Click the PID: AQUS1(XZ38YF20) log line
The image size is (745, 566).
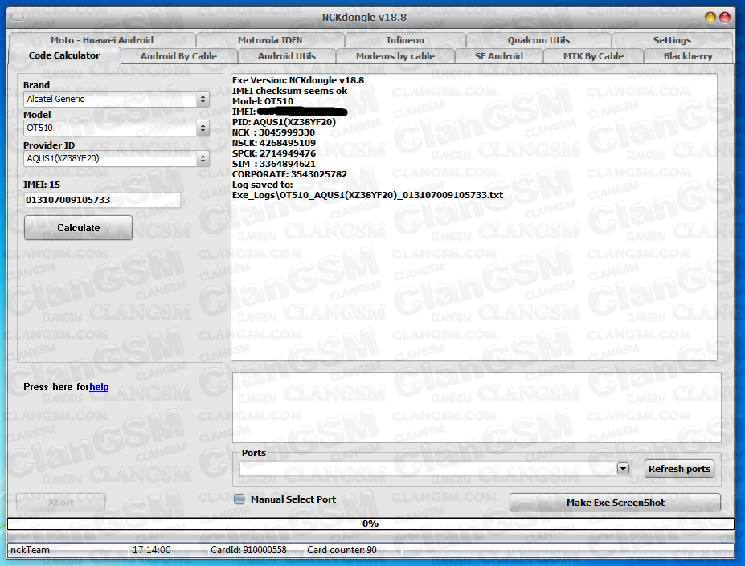point(284,122)
